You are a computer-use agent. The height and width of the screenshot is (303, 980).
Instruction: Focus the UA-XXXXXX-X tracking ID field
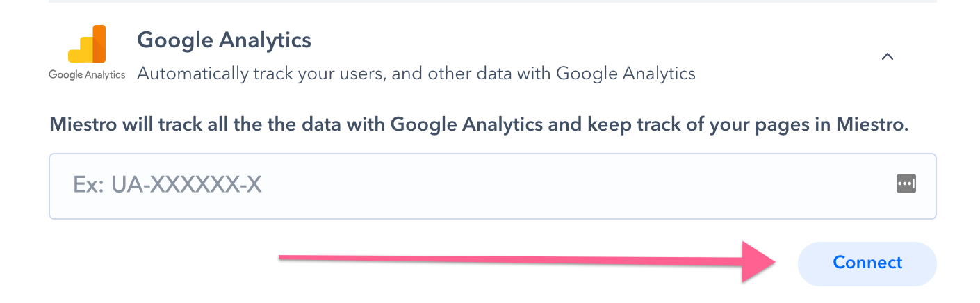tap(492, 186)
